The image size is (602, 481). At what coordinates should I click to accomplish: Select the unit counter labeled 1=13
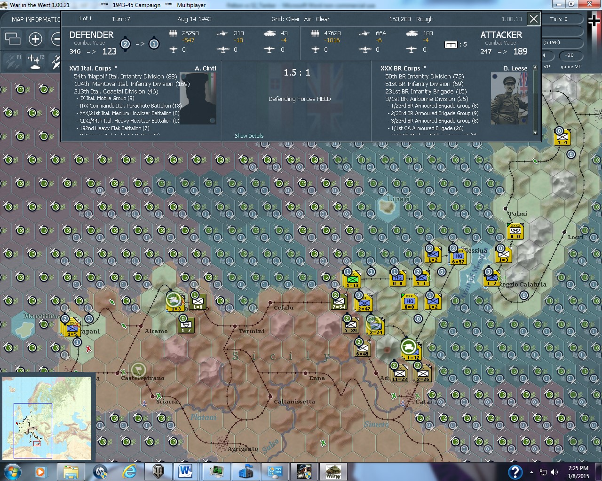point(352,279)
